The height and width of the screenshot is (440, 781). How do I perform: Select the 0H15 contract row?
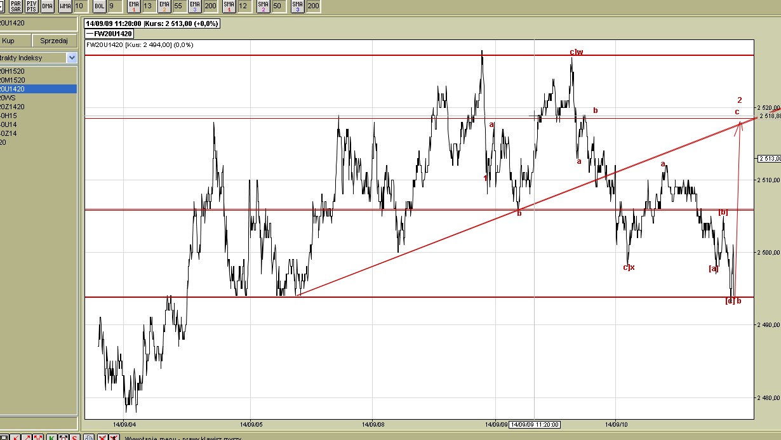click(38, 116)
